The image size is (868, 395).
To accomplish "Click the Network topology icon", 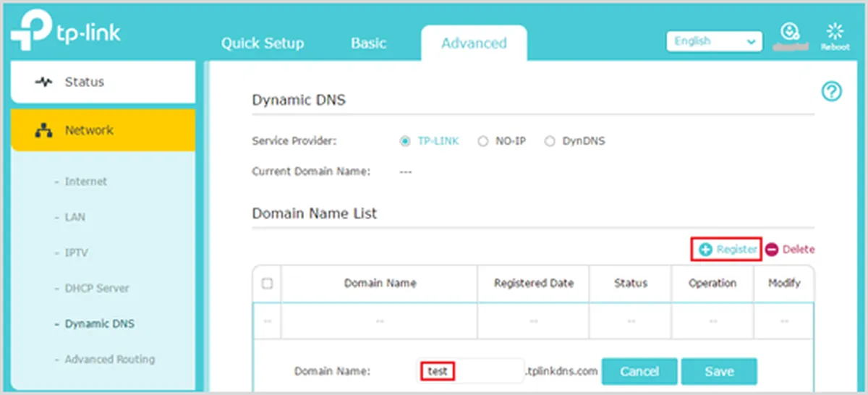I will (43, 131).
